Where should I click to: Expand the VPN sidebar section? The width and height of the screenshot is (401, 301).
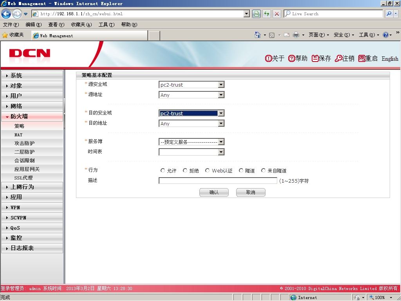click(32, 207)
